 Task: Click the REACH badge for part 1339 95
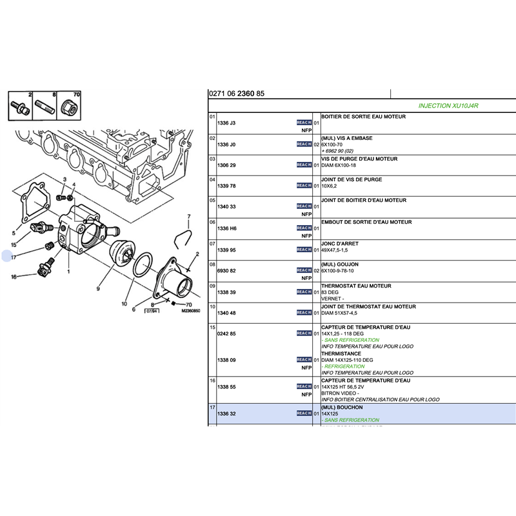pyautogui.click(x=304, y=250)
